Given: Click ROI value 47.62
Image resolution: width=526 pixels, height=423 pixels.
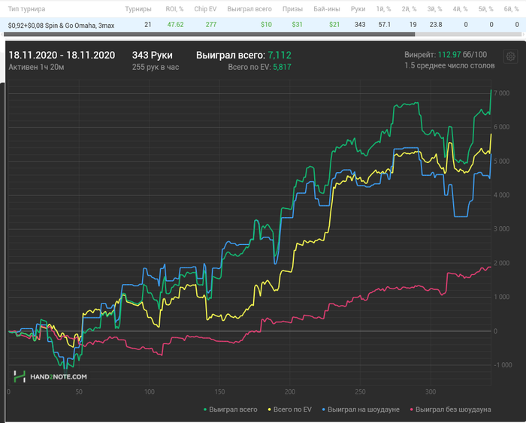Looking at the screenshot, I should (x=175, y=25).
